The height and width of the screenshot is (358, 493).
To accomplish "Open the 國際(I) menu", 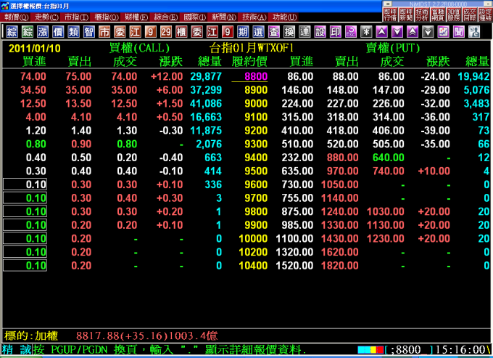I will tap(195, 17).
